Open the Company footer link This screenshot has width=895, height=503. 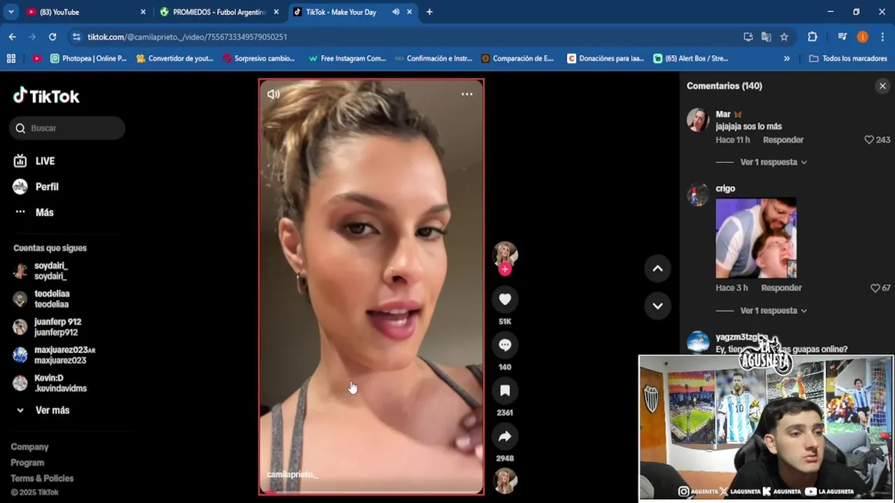pyautogui.click(x=29, y=447)
